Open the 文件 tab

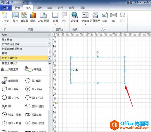click(x=6, y=8)
